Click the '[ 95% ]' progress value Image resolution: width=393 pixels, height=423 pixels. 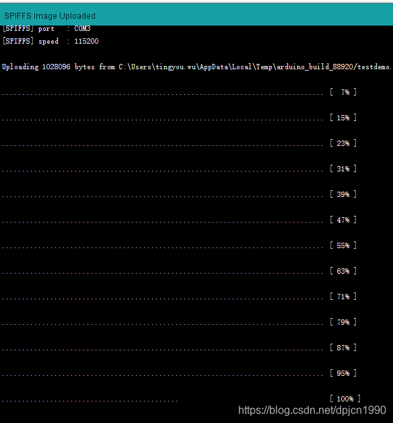point(343,373)
